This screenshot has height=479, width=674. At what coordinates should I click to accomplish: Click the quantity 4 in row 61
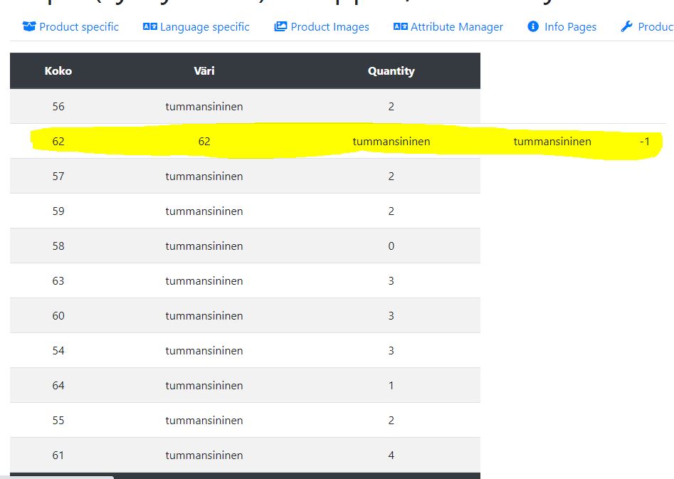pyautogui.click(x=391, y=455)
